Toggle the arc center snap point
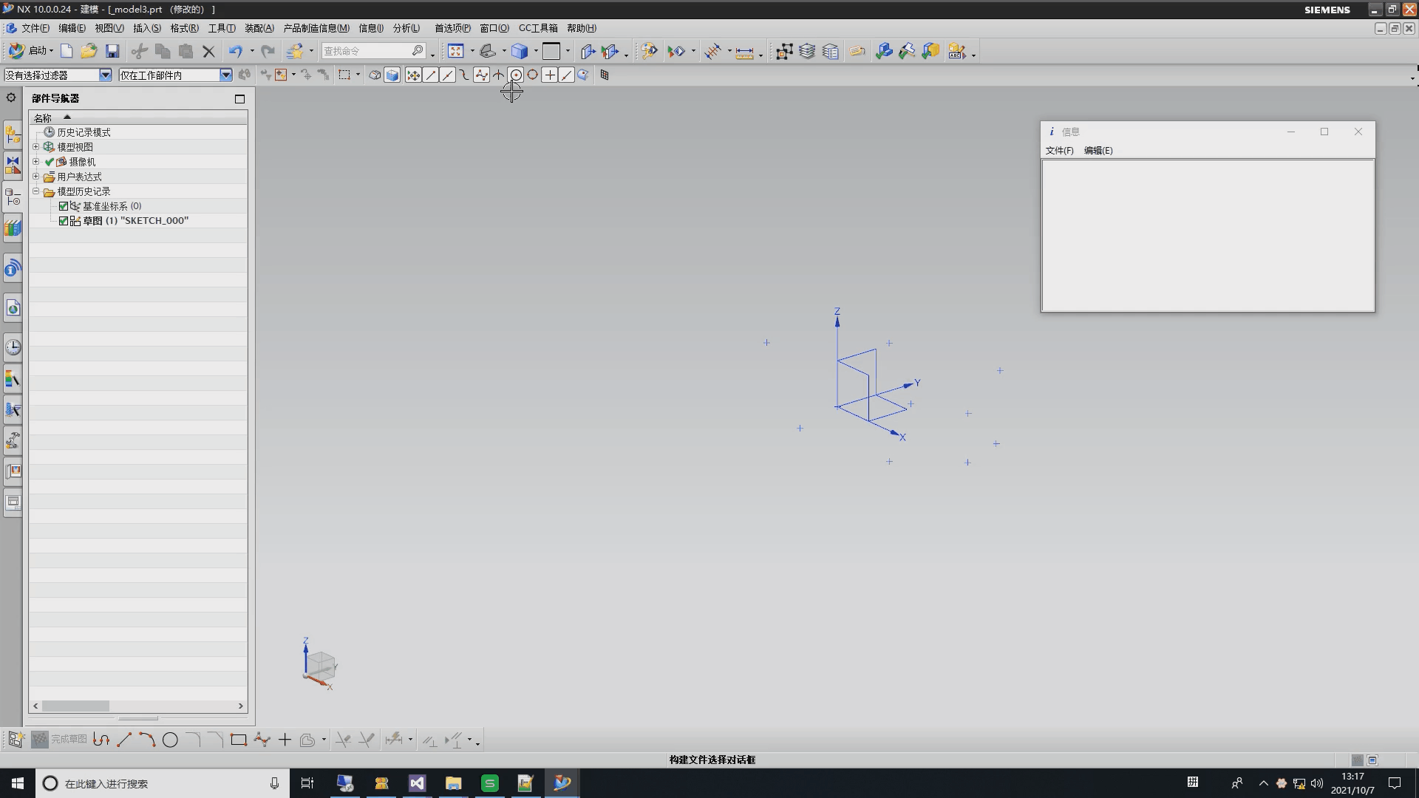The width and height of the screenshot is (1419, 798). click(516, 75)
